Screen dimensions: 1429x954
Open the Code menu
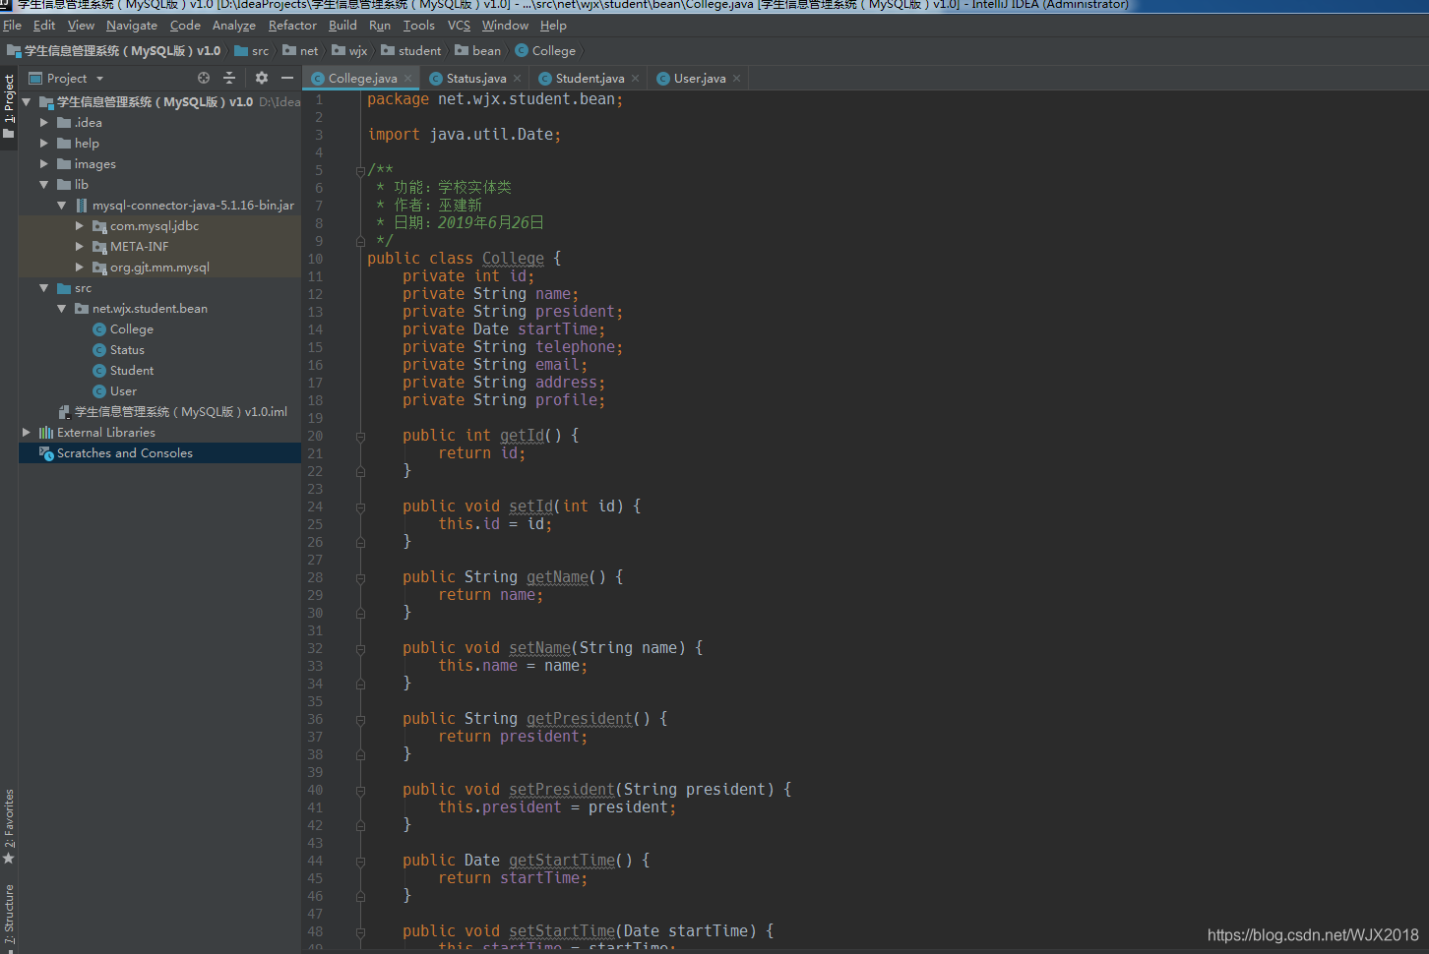[185, 26]
